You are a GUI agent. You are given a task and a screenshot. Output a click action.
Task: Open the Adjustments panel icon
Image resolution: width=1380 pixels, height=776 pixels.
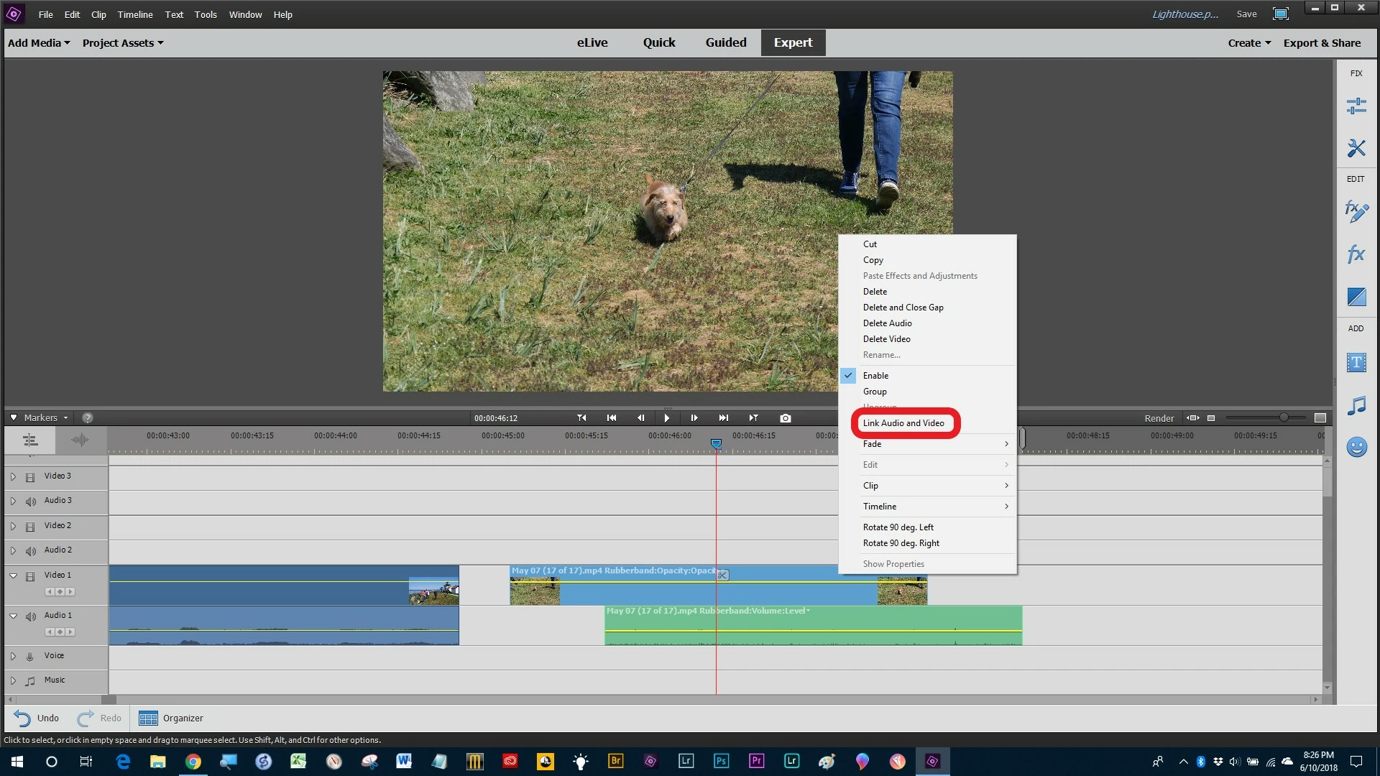1356,106
